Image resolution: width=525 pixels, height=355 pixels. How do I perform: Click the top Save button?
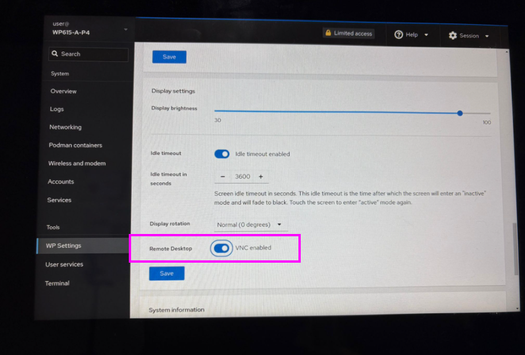169,57
